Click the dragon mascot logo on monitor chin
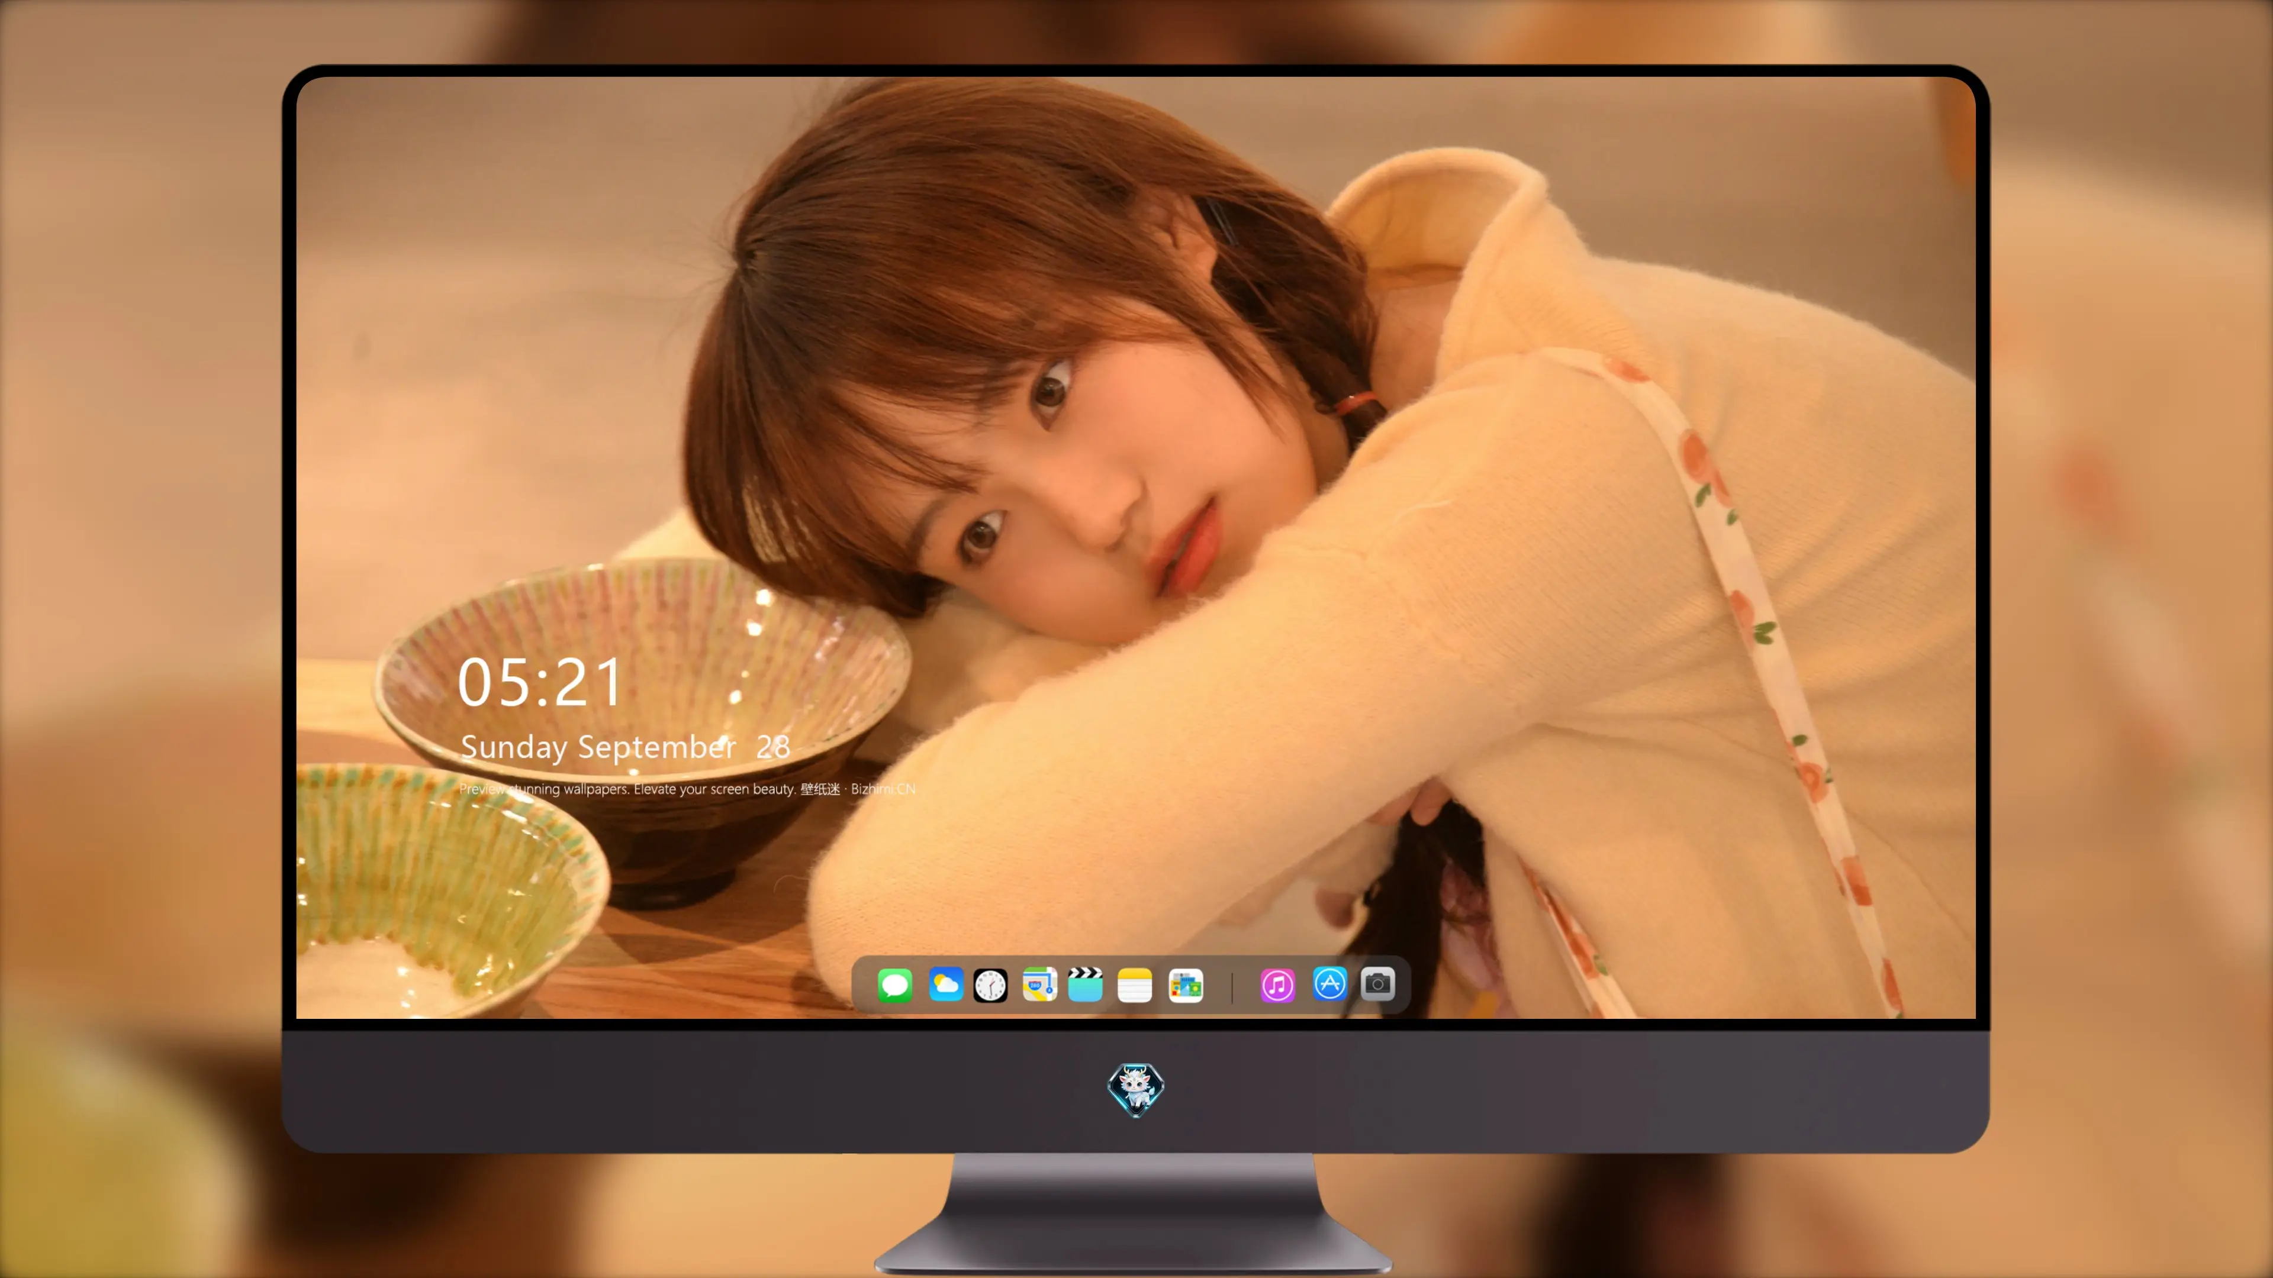 coord(1136,1090)
